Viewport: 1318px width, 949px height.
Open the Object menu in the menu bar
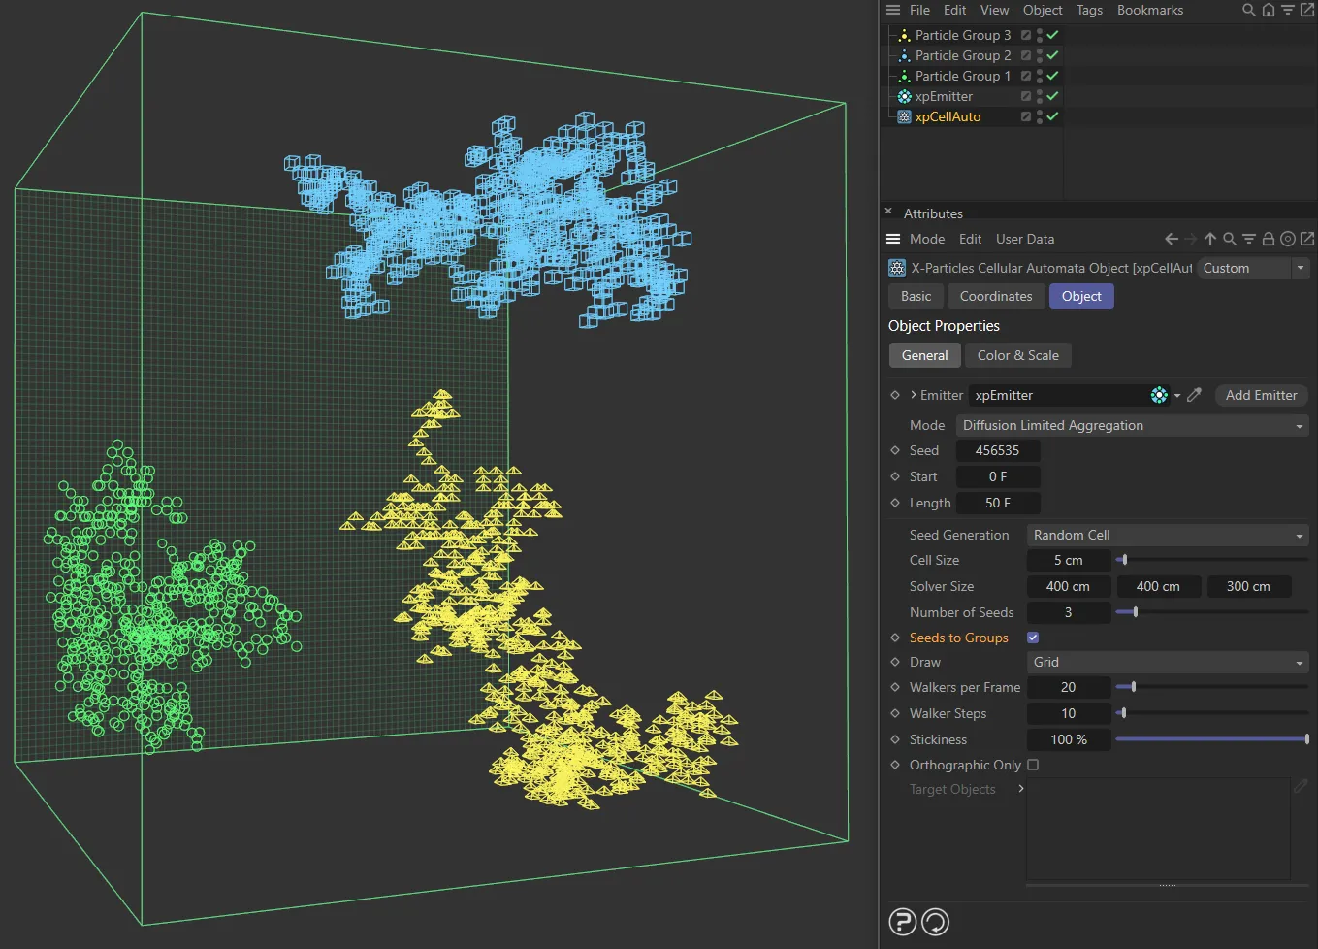(x=1042, y=10)
